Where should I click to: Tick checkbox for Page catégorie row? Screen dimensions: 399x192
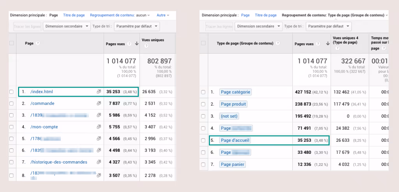203,92
